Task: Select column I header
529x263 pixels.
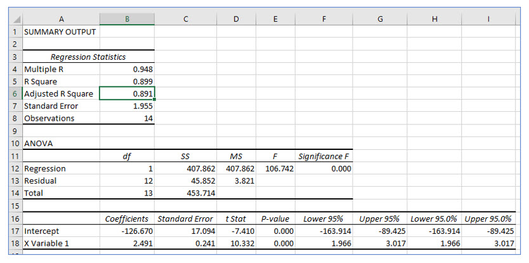Action: [x=488, y=19]
